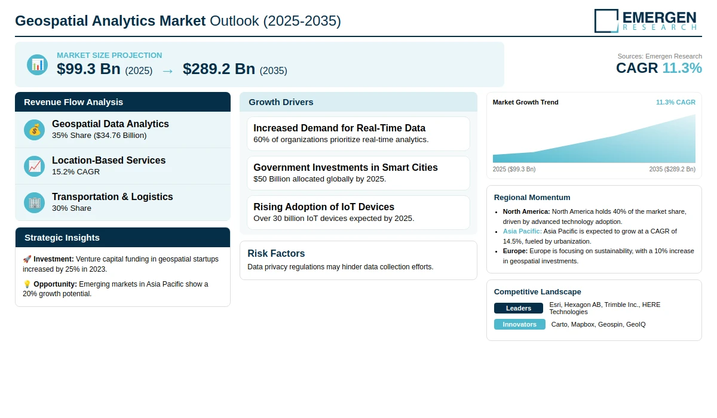The image size is (717, 418).
Task: Open the Revenue Flow Analysis header
Action: click(x=122, y=102)
